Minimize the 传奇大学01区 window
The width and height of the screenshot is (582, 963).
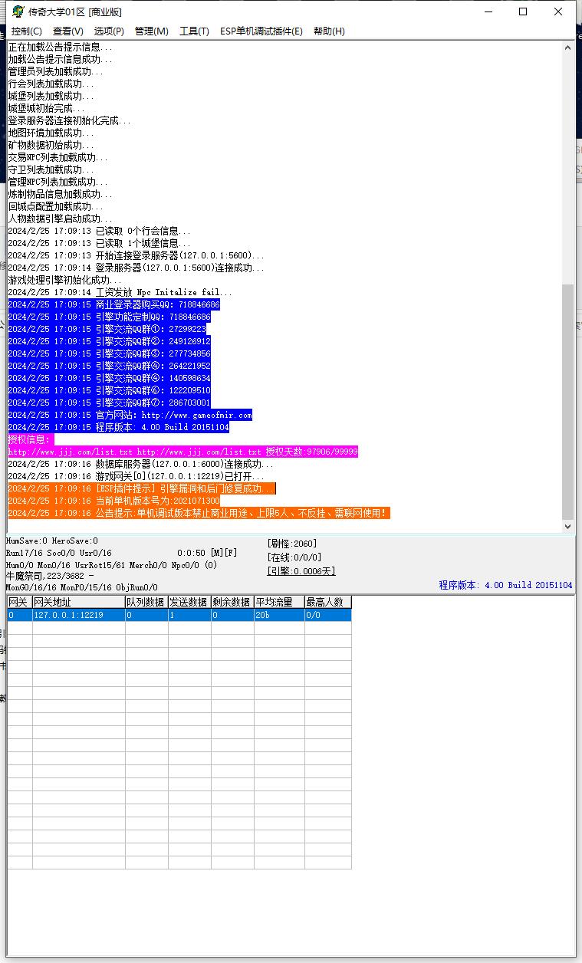pos(488,12)
